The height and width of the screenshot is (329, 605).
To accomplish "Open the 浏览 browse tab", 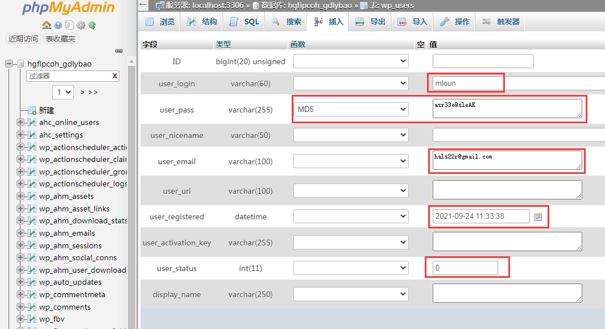I will click(x=160, y=22).
